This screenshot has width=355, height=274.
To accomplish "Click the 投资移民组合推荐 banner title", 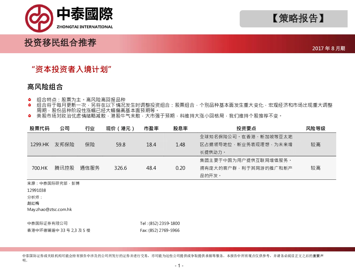I will point(60,42).
